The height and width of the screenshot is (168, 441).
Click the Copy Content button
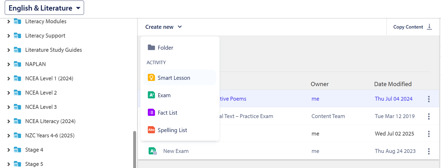[412, 27]
